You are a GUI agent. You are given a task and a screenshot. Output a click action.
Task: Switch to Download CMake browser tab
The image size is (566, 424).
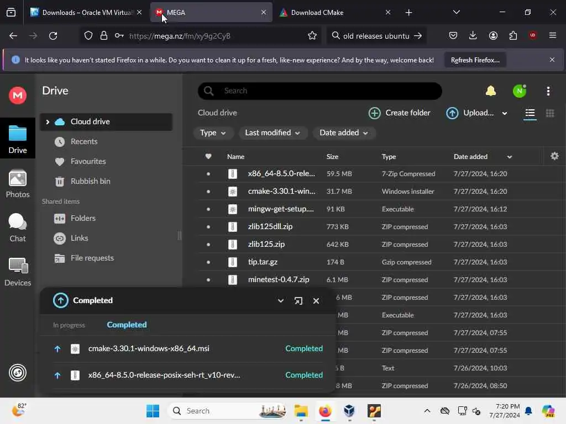334,13
